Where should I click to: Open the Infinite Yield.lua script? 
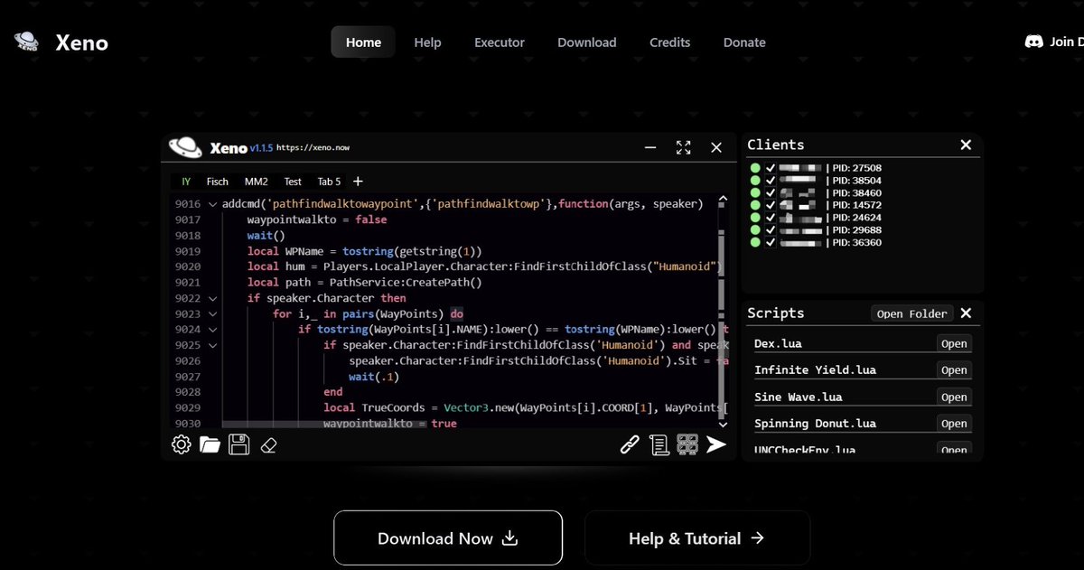tap(954, 369)
